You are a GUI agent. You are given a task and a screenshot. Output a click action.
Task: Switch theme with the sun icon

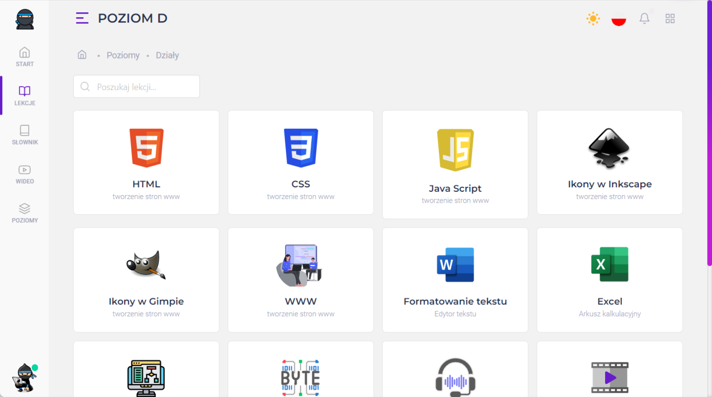pyautogui.click(x=593, y=18)
